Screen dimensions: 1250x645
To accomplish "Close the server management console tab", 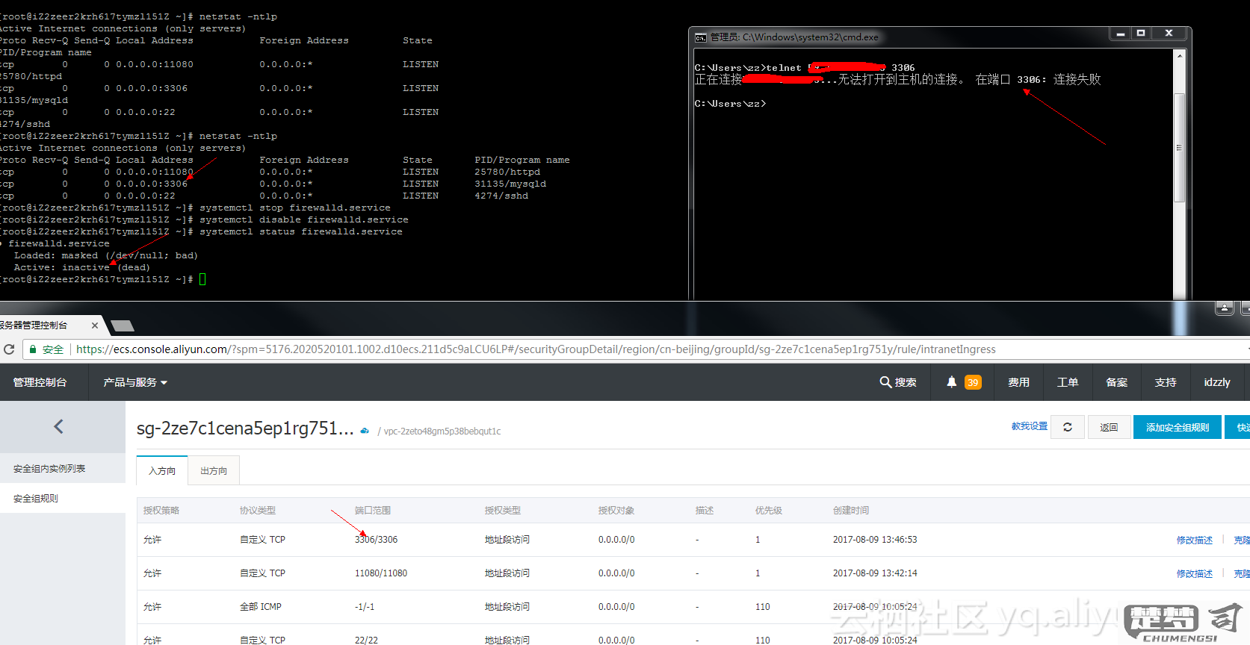I will pyautogui.click(x=95, y=325).
